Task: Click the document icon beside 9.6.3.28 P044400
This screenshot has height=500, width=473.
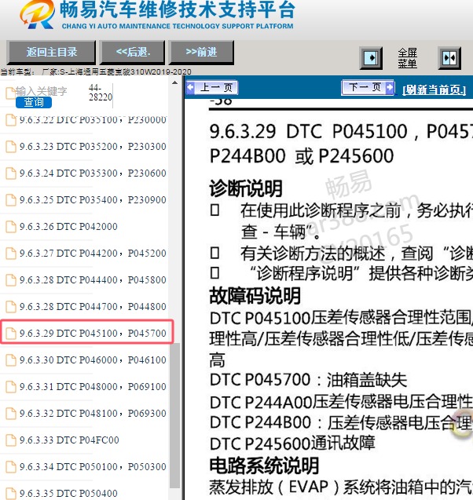Action: point(11,280)
